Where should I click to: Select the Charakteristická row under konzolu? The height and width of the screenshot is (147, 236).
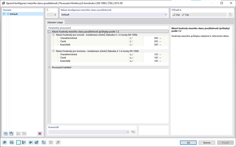point(110,54)
